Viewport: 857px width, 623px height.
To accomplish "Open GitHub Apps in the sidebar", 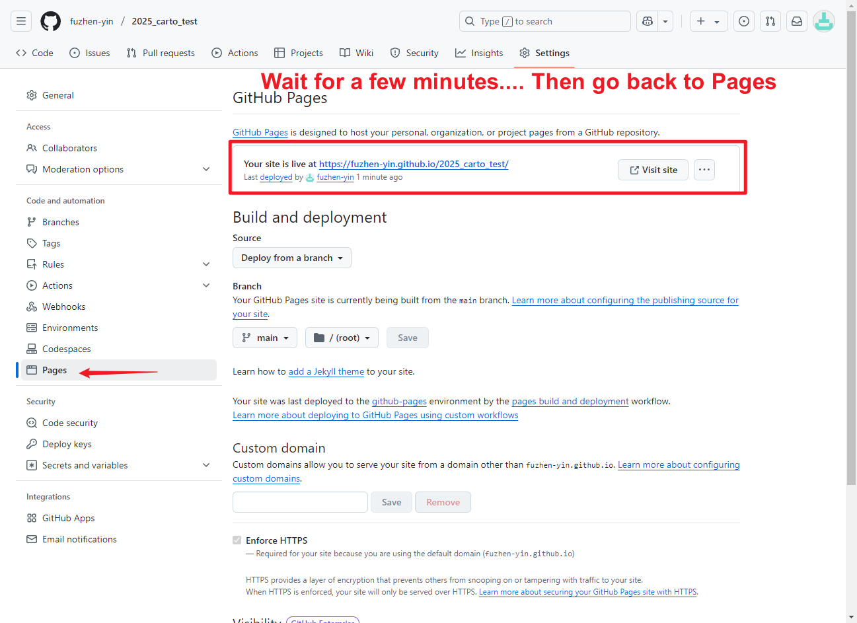I will coord(119,518).
